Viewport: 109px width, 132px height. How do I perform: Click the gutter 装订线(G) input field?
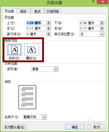(36, 34)
